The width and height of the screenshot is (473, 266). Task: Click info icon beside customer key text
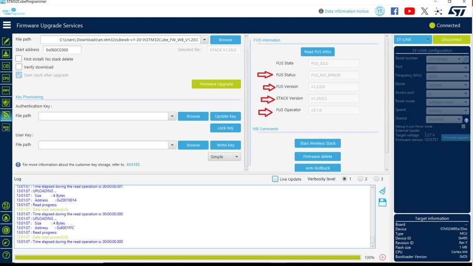pyautogui.click(x=18, y=165)
